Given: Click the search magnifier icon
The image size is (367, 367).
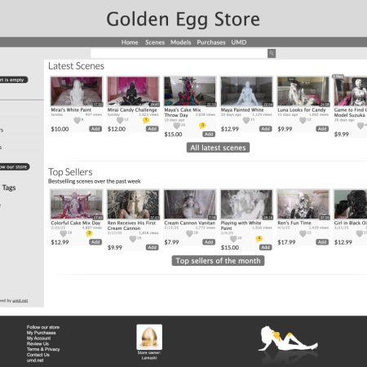Looking at the screenshot, I should [272, 53].
